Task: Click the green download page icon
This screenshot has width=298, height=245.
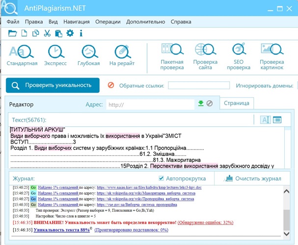Action: tap(200, 103)
